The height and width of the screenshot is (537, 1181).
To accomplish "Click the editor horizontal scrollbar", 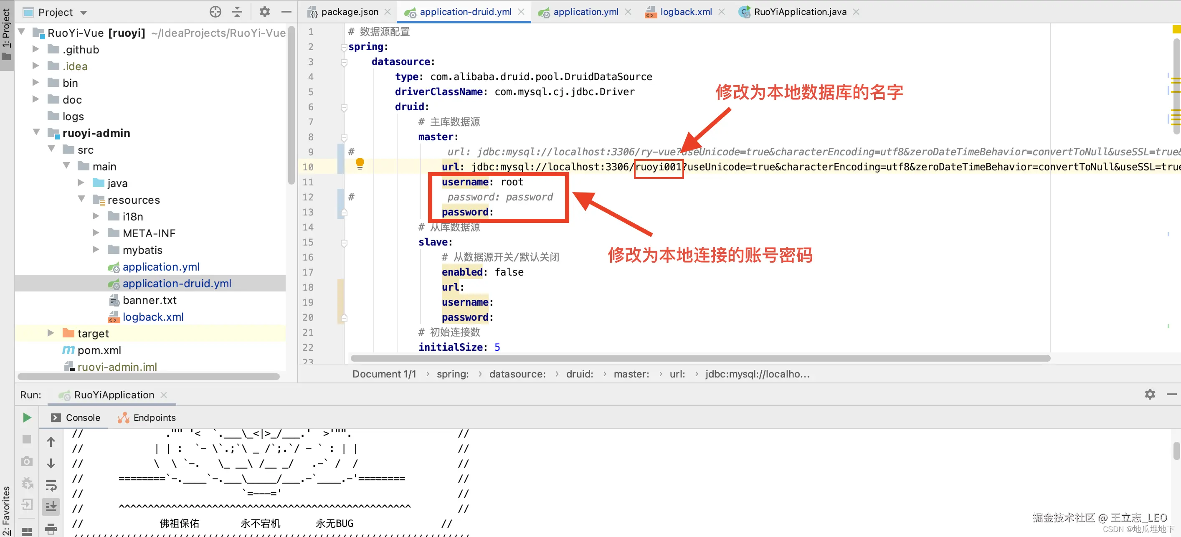I will click(x=699, y=358).
